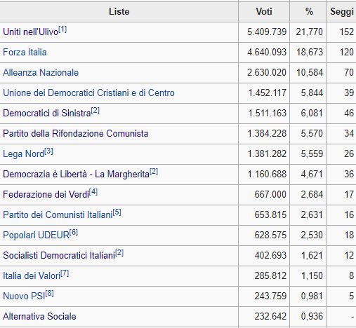Open footnote [2] beside Socialisti Democratici Italiani

(119, 253)
